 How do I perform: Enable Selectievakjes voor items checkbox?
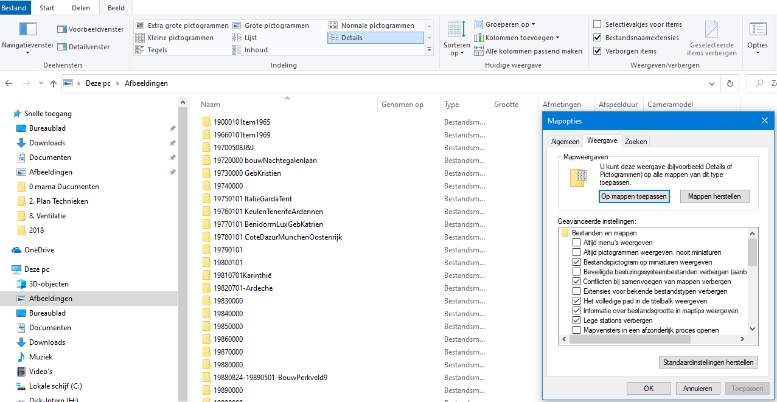(x=598, y=24)
